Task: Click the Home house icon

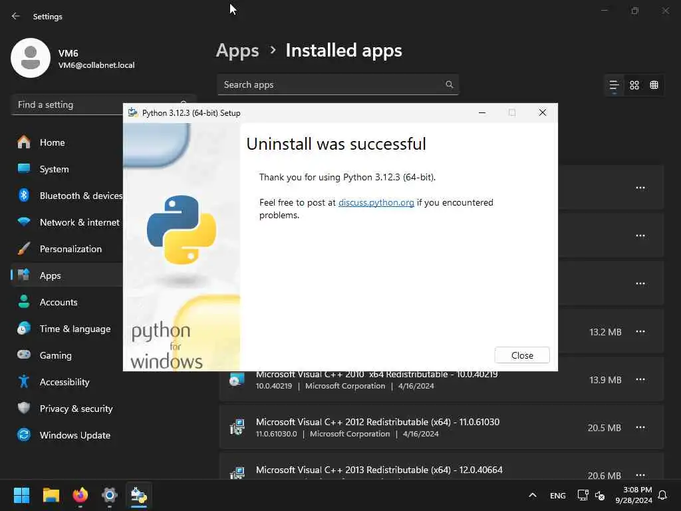Action: (x=24, y=142)
